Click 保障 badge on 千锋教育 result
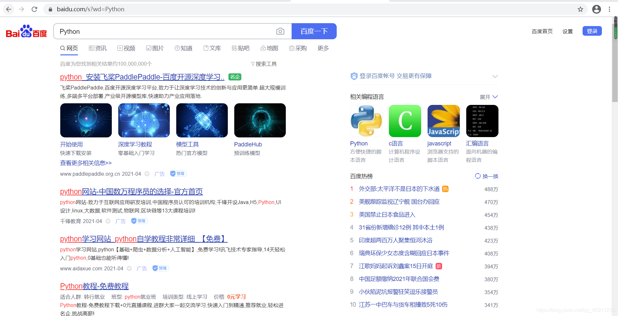The height and width of the screenshot is (316, 618). 139,221
